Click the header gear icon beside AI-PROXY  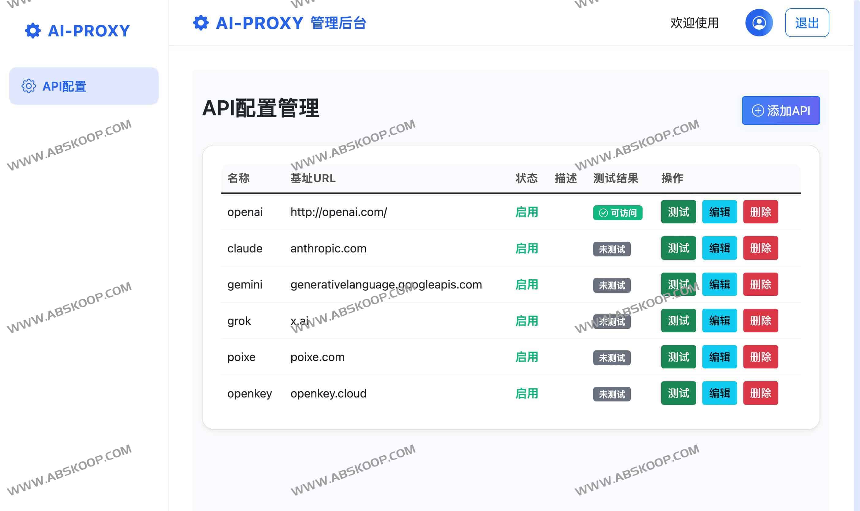click(201, 23)
